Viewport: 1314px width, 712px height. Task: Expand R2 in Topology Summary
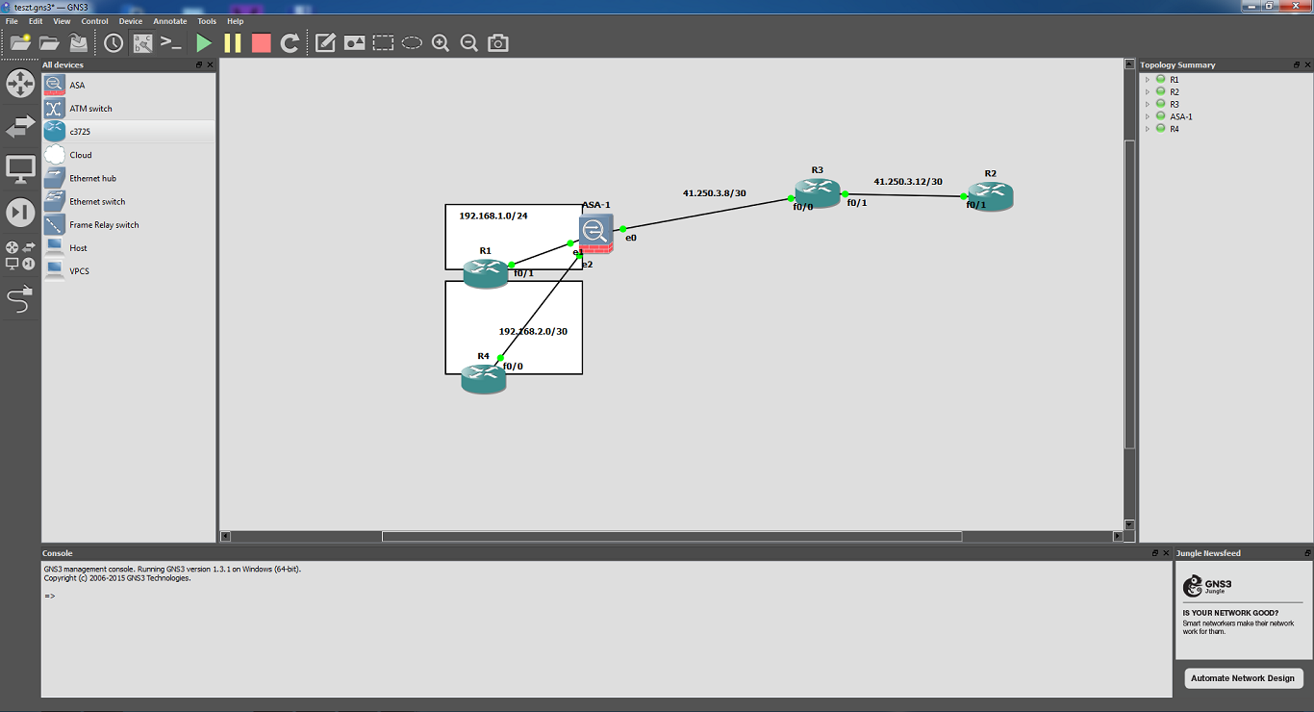(x=1148, y=92)
